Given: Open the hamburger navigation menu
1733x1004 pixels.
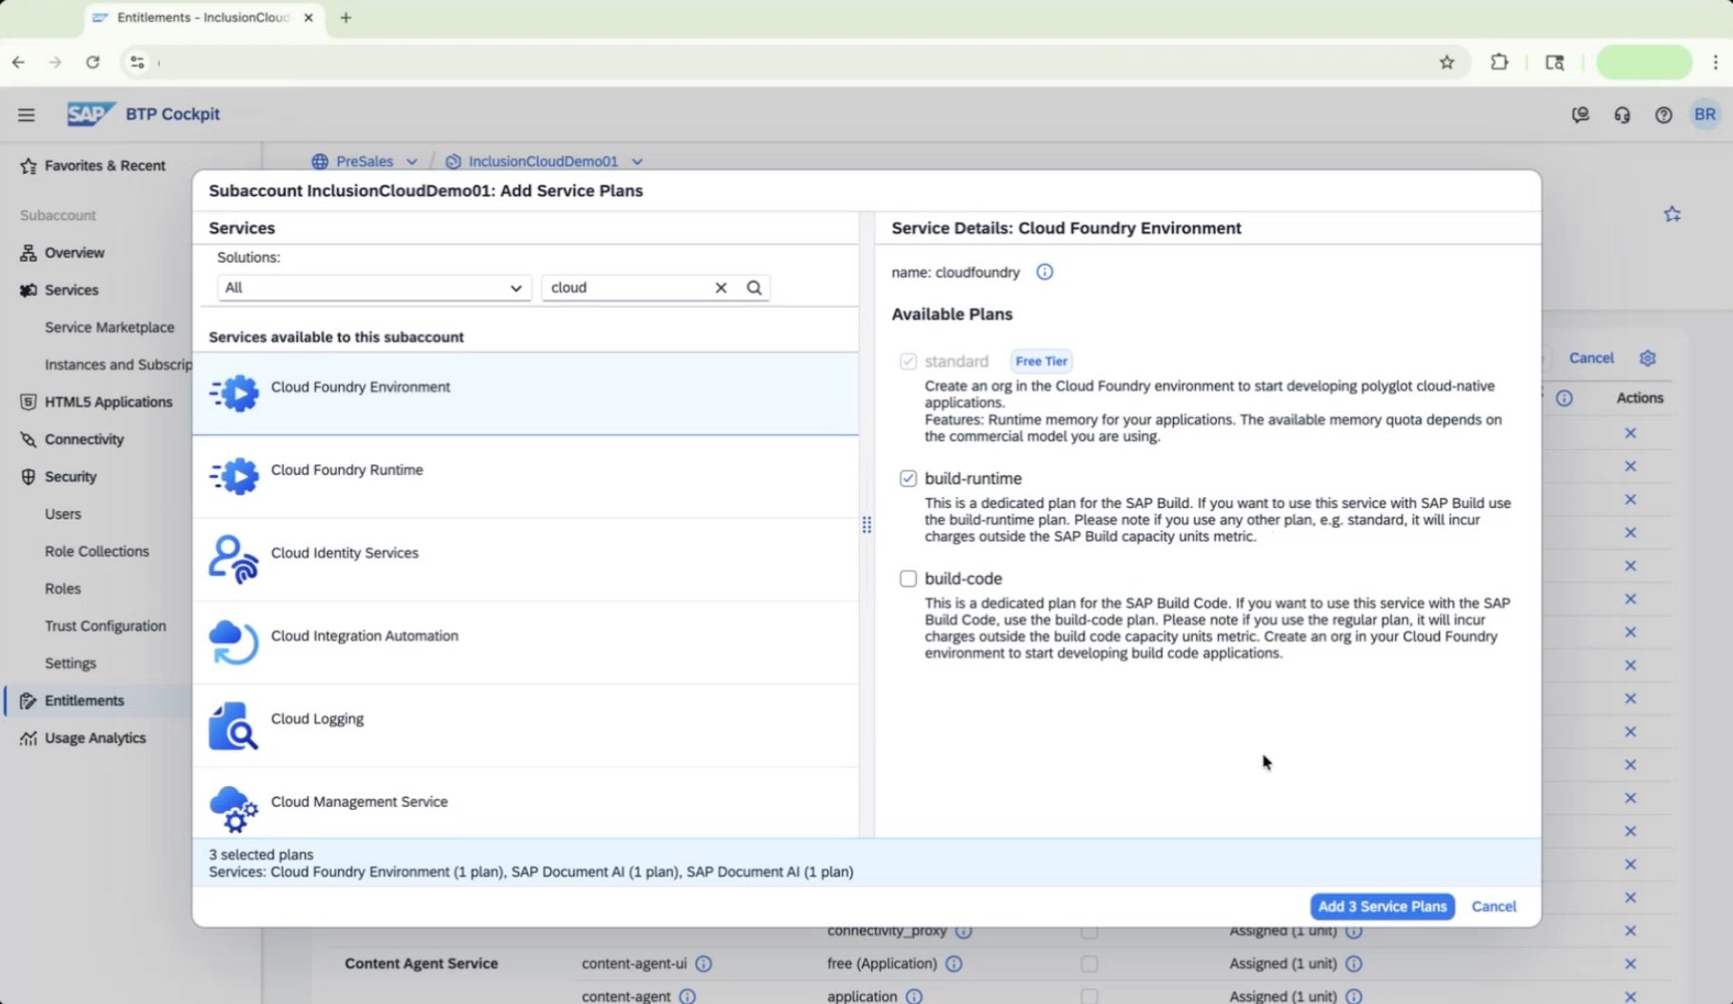Looking at the screenshot, I should tap(27, 114).
